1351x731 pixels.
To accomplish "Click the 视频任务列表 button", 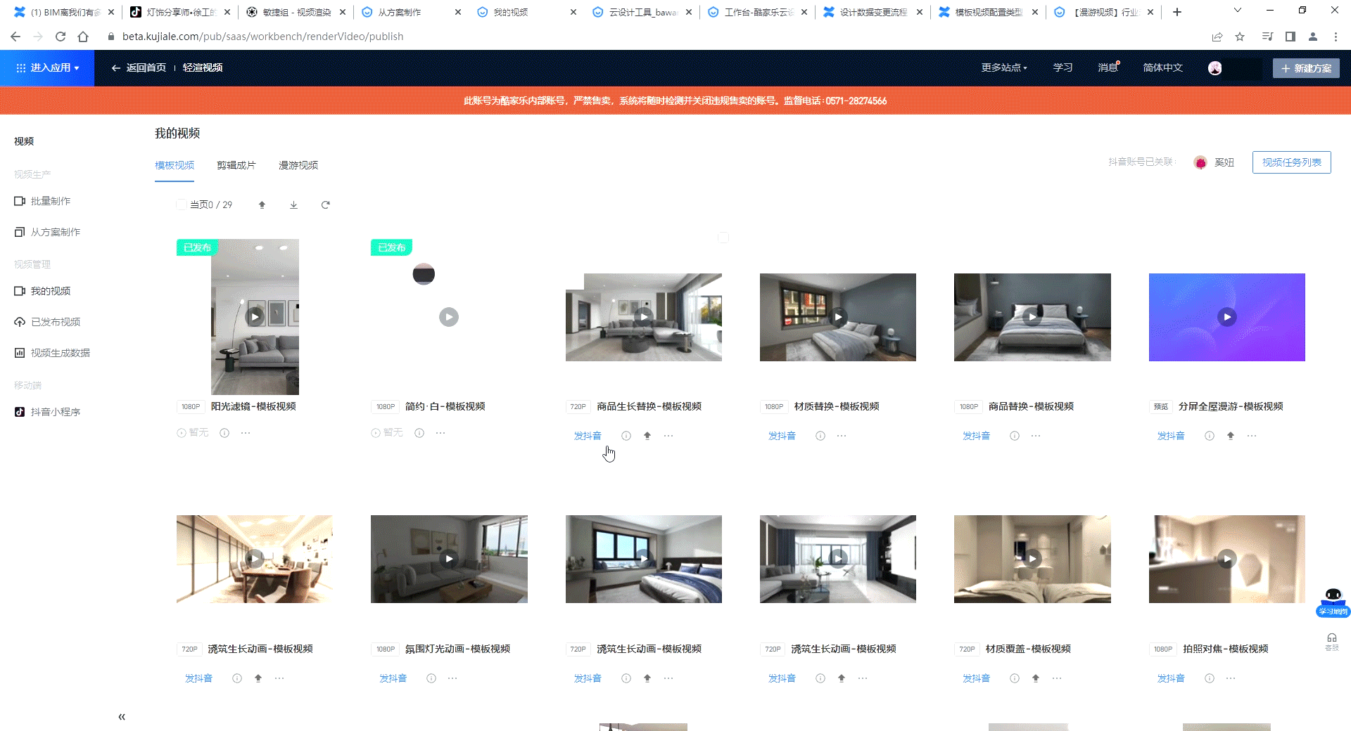I will (x=1291, y=162).
